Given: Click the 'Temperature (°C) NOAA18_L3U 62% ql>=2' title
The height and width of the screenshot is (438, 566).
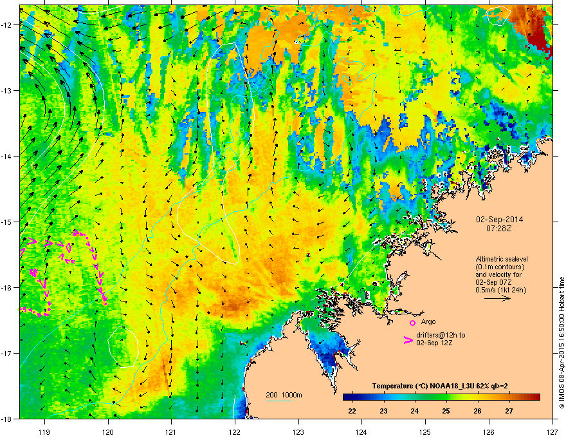Looking at the screenshot, I should point(440,386).
